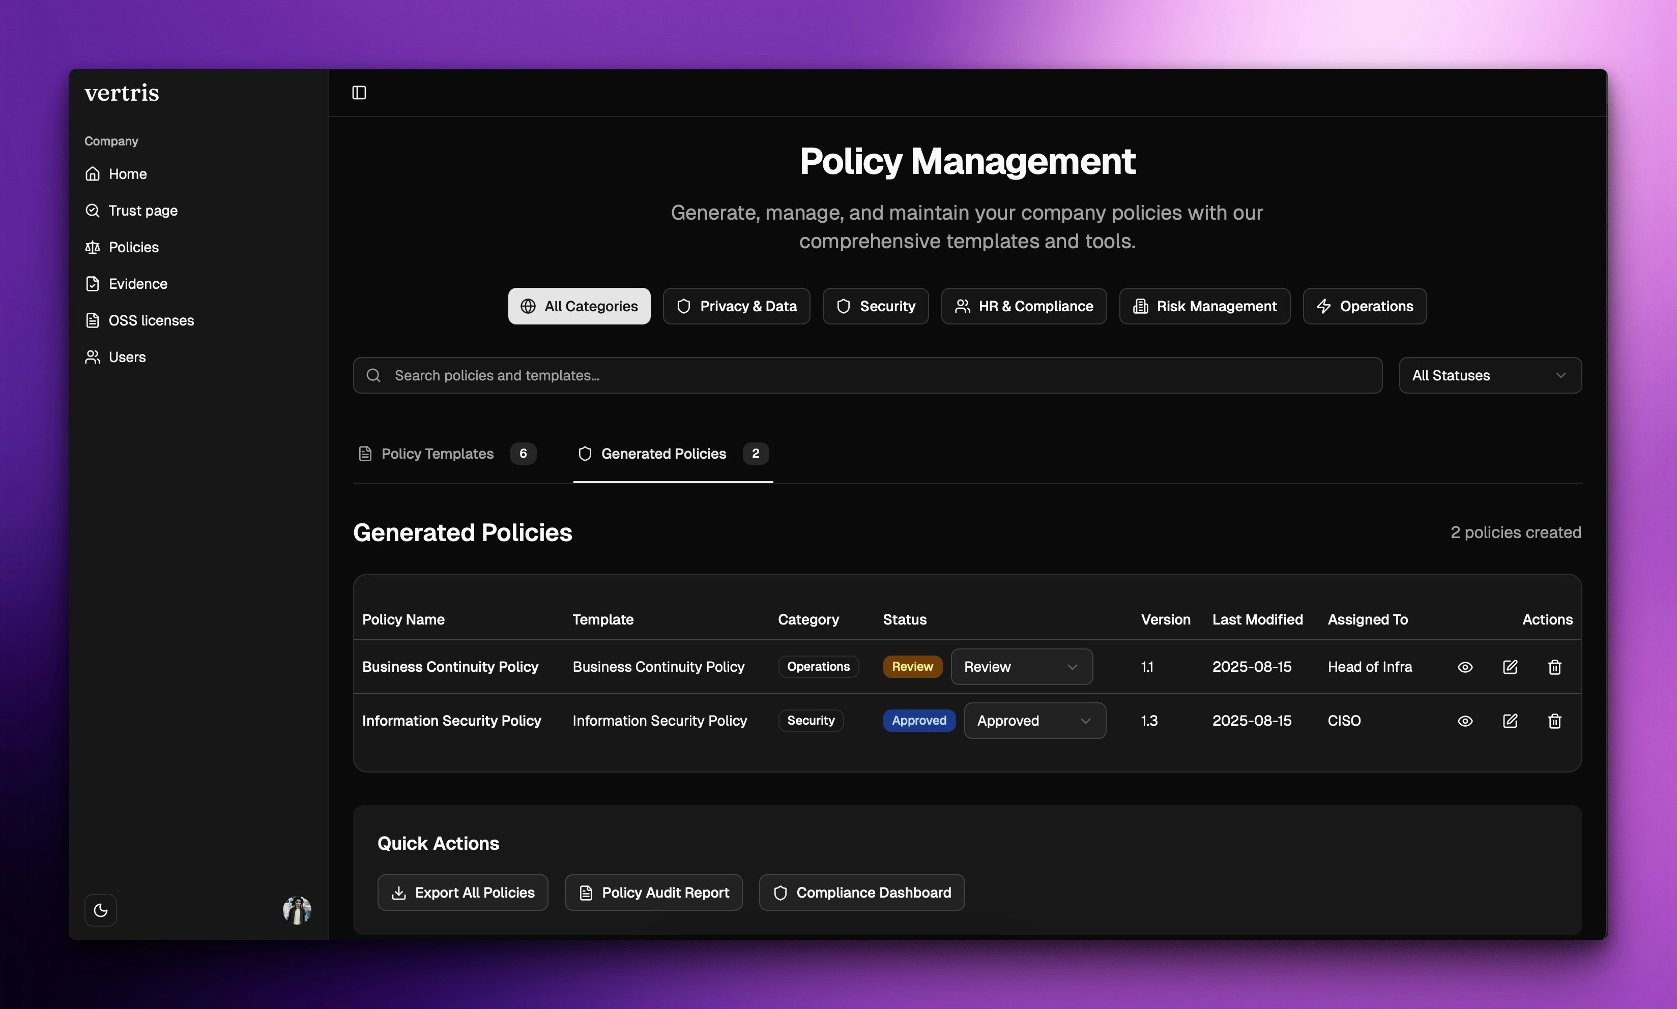The height and width of the screenshot is (1009, 1677).
Task: Click Last Modified column header
Action: pos(1258,620)
